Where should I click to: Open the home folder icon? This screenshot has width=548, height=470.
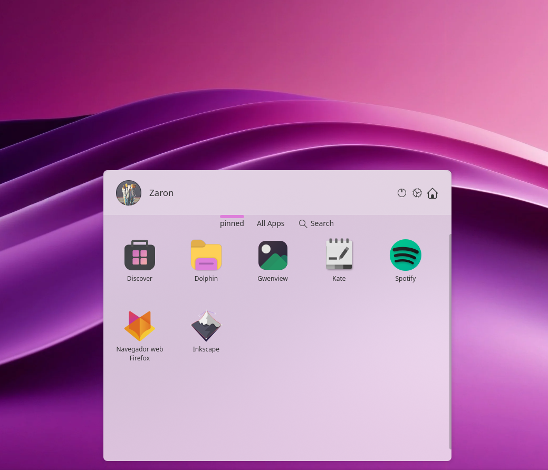432,193
